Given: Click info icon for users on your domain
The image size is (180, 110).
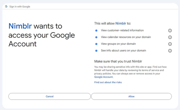Looking at the screenshot, I should point(170,51).
